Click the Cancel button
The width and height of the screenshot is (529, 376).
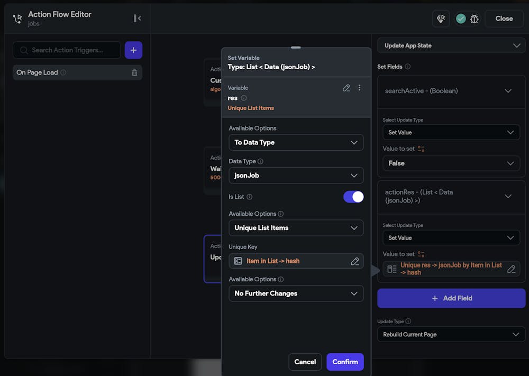(x=305, y=362)
